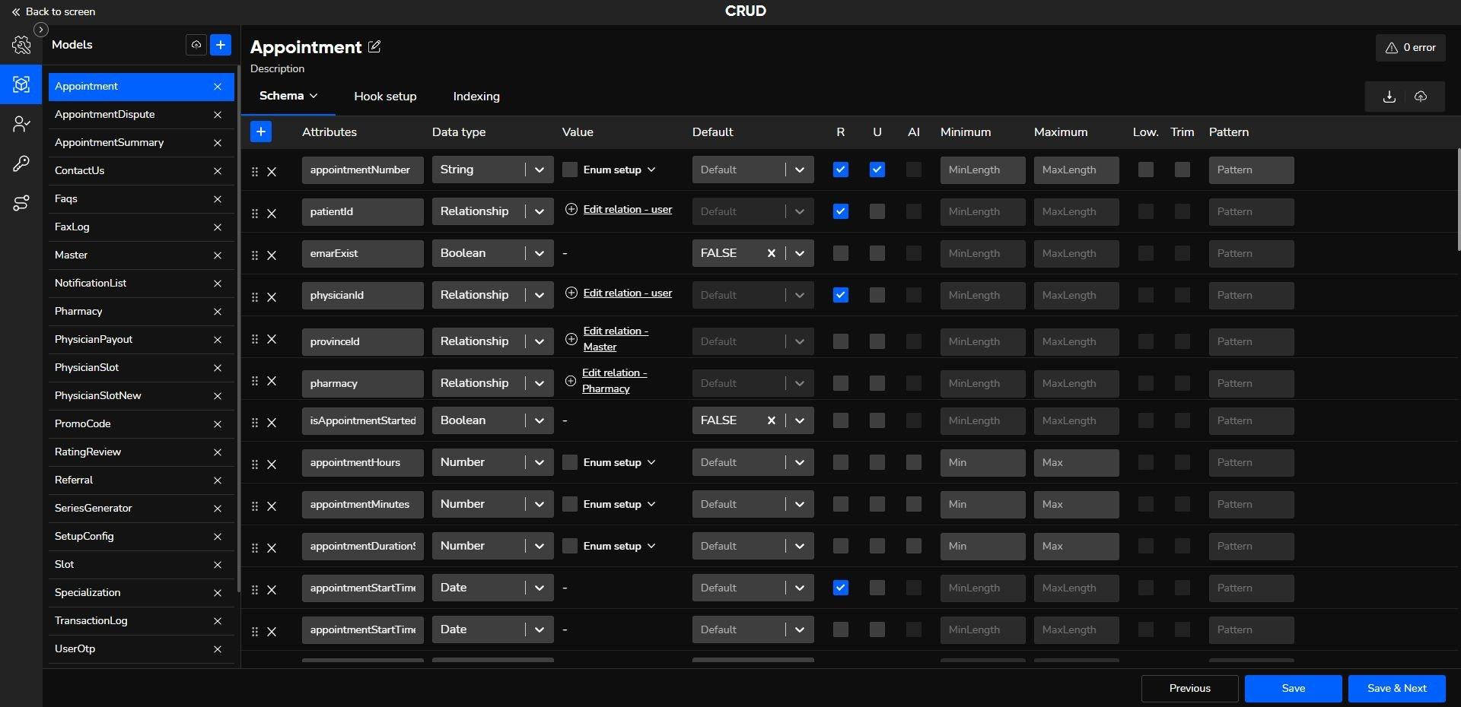Open the 0 error indicator

[1410, 47]
